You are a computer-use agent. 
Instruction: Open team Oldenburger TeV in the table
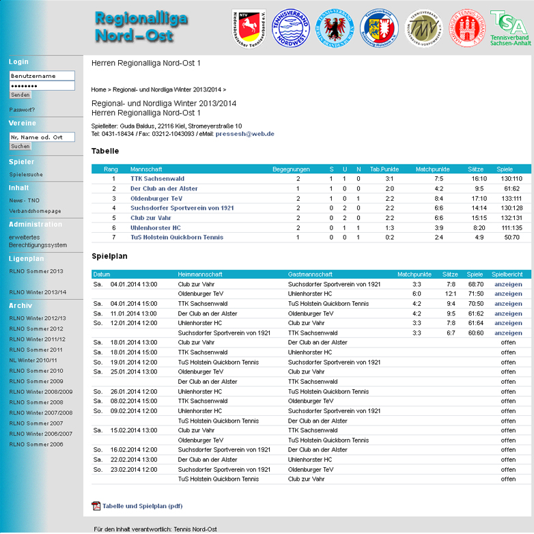(156, 199)
